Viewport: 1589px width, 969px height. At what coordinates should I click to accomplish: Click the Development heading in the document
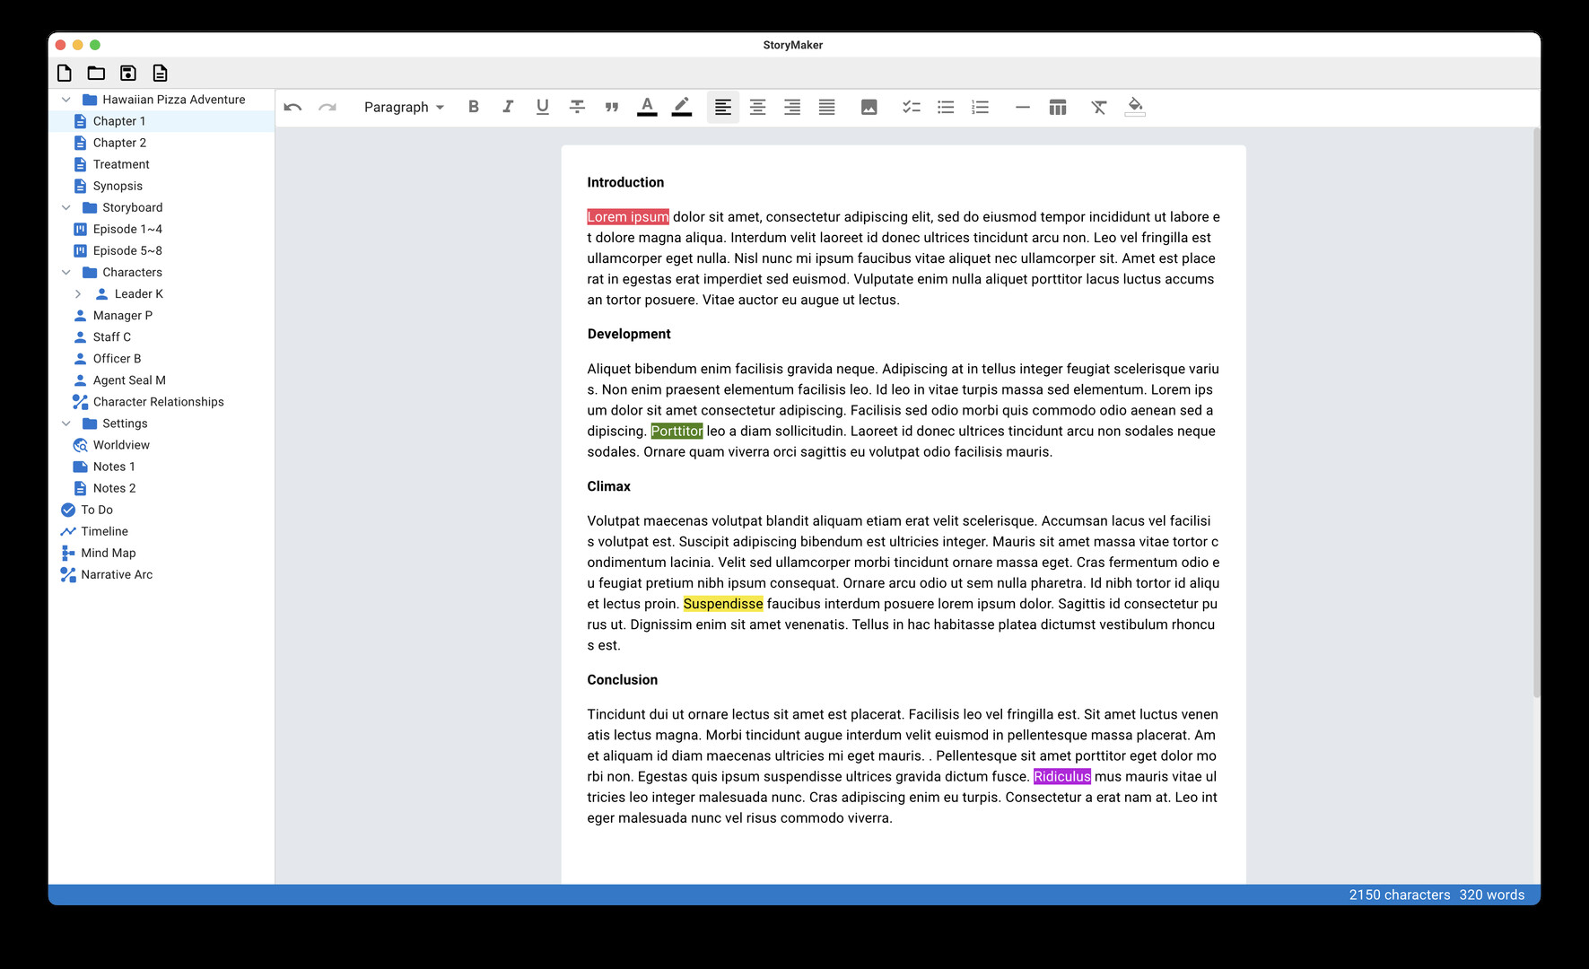tap(629, 334)
